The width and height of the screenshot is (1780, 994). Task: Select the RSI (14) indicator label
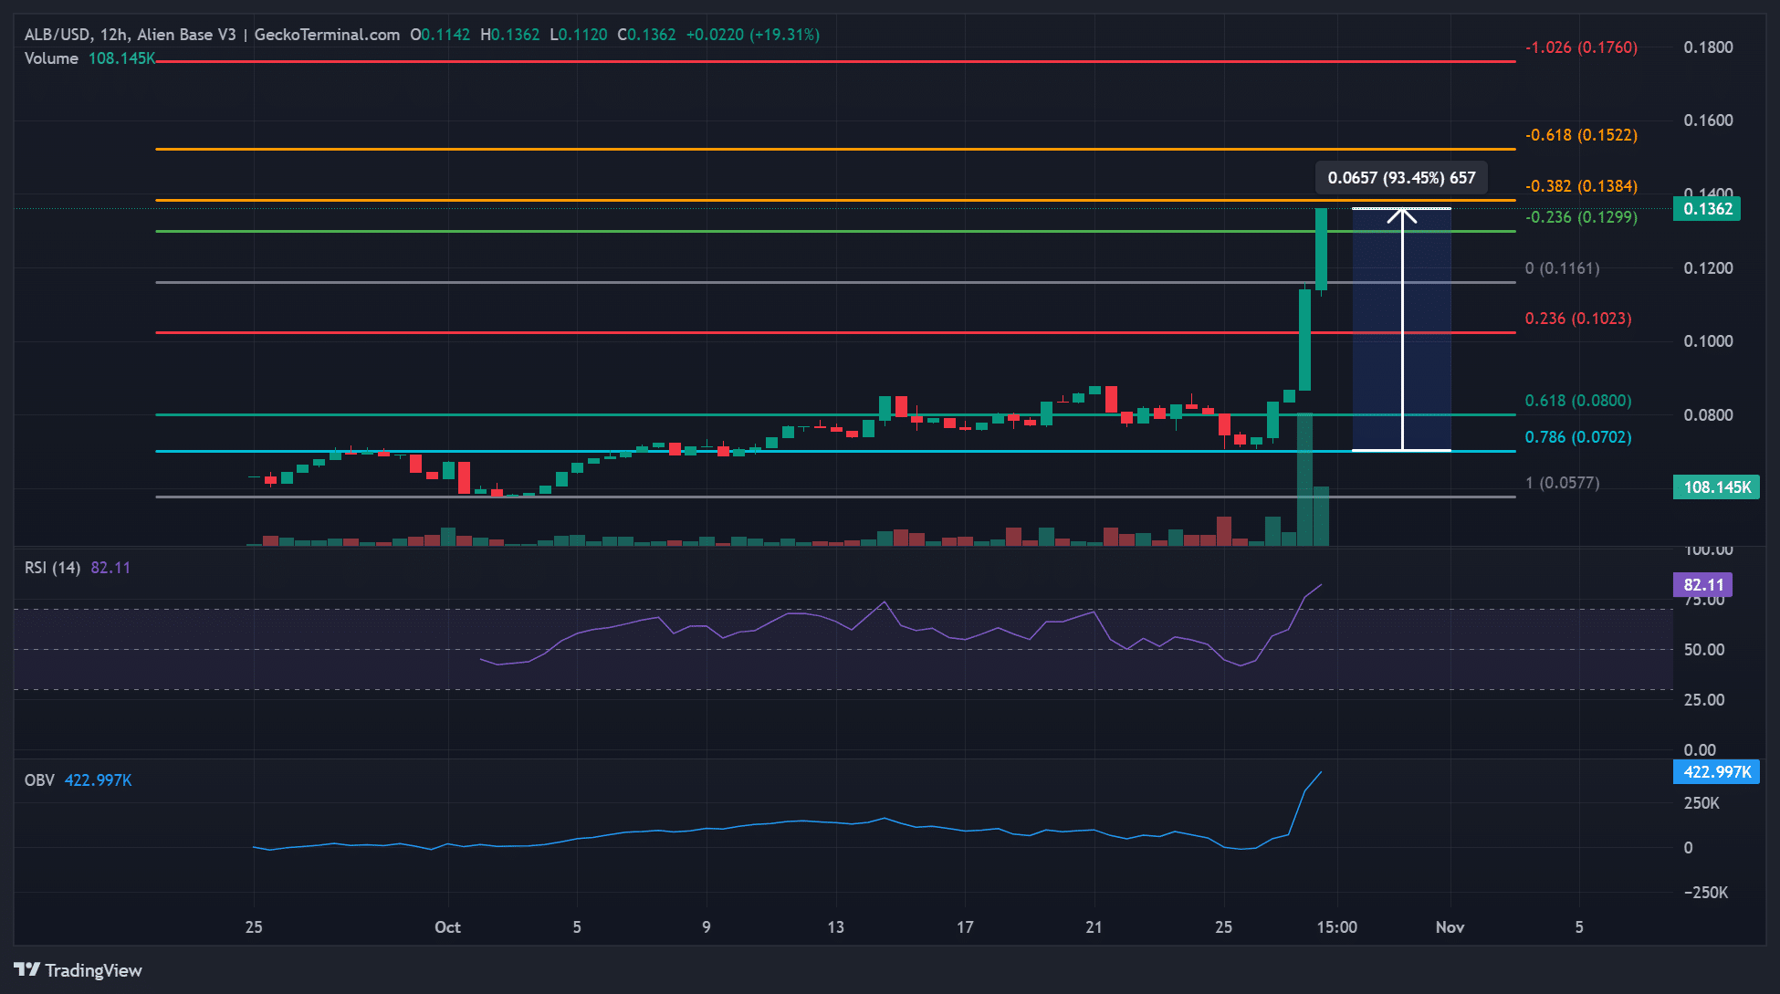tap(52, 568)
